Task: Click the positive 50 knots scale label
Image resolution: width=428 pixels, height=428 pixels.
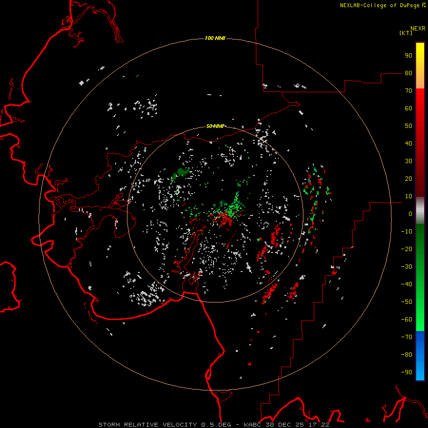Action: (x=409, y=126)
